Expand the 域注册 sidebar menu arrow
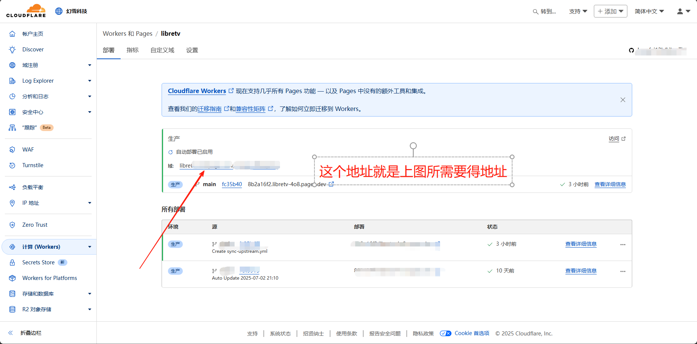Screen dimensions: 697x344 90,65
